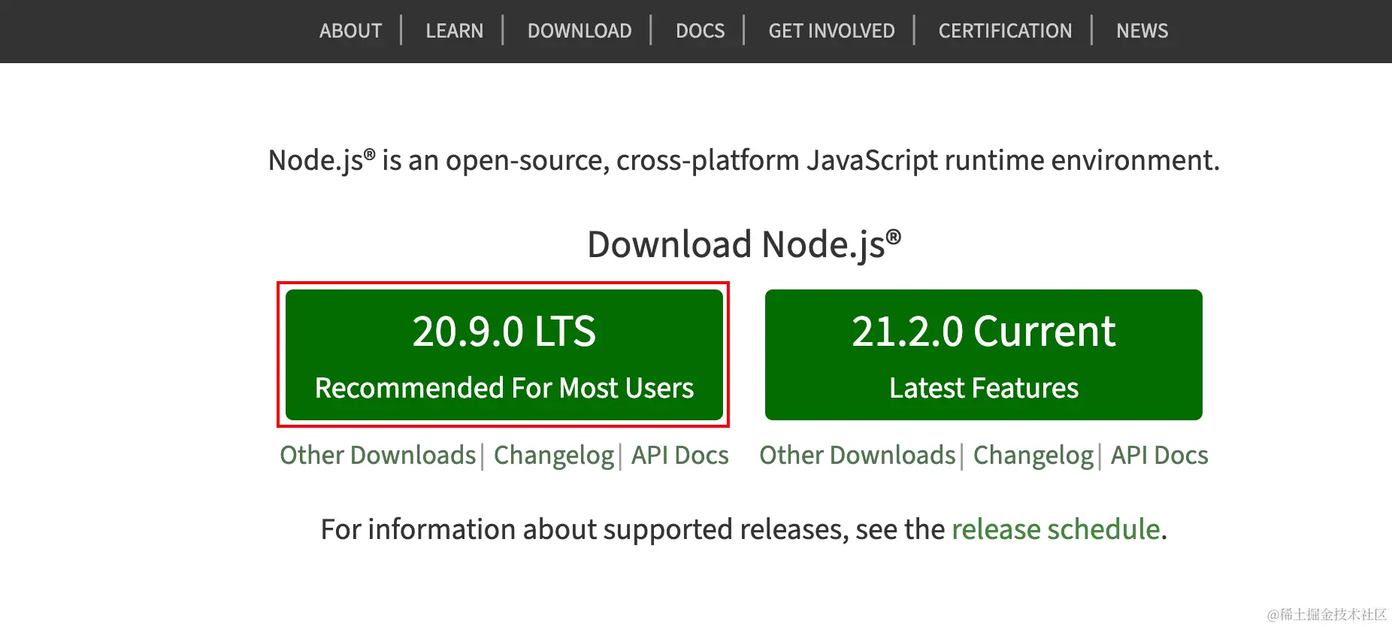Select GET INVOLVED in navigation bar
The image size is (1392, 627).
(831, 31)
